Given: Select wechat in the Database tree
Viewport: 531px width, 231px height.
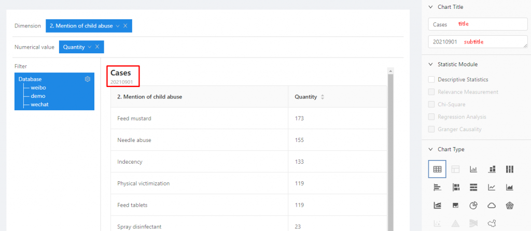Looking at the screenshot, I should [x=40, y=105].
